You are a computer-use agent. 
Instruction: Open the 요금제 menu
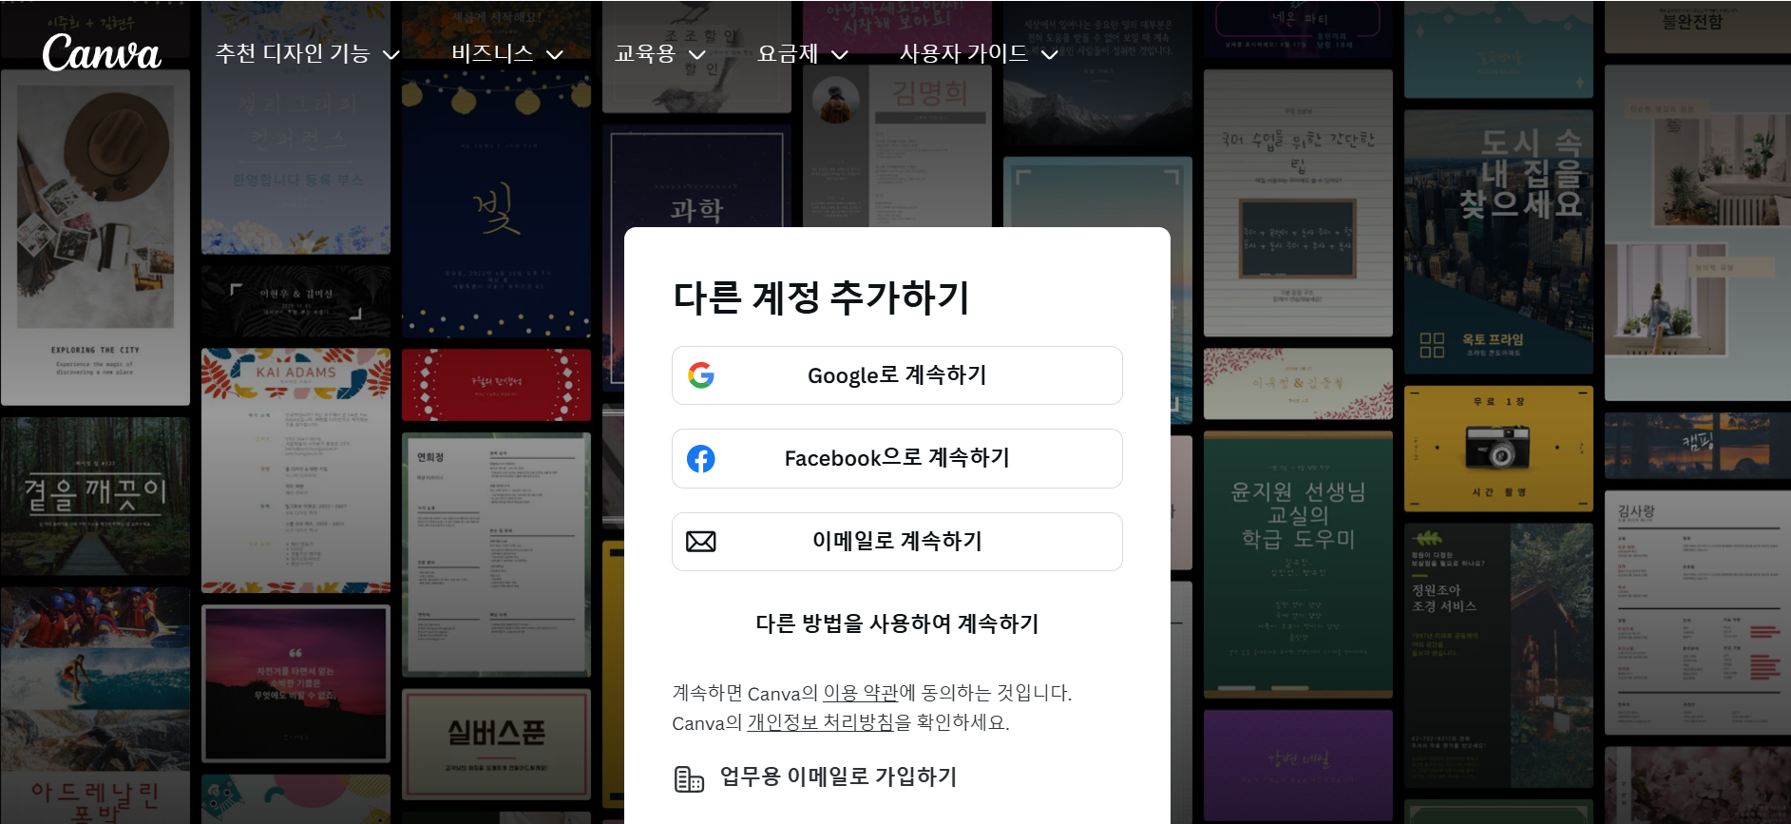803,53
